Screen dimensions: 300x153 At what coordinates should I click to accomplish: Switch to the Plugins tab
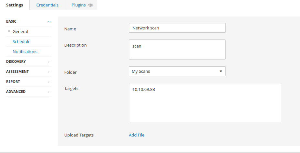pyautogui.click(x=81, y=5)
